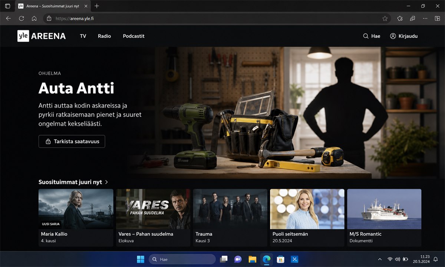
Task: Click the Kirjaudu user profile icon
Action: (393, 36)
